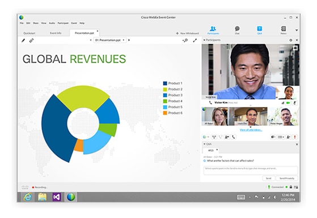This screenshot has width=317, height=218.
Task: Click the lock icon in status bar
Action: pos(291,187)
